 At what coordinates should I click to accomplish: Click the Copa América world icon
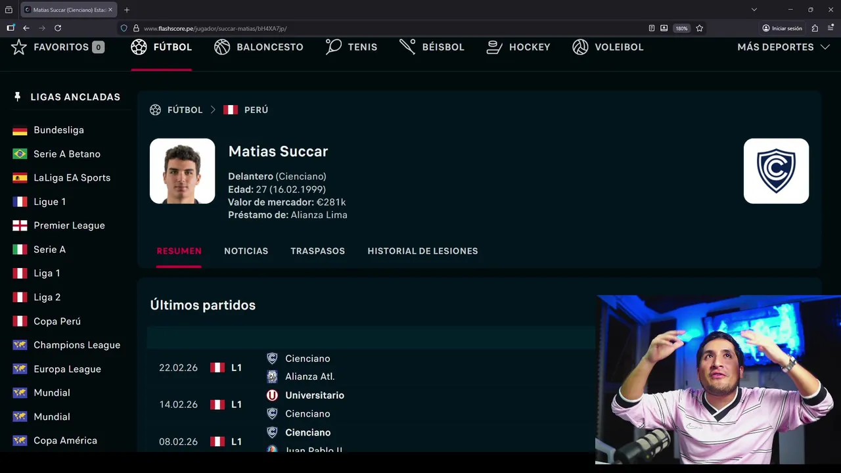point(20,441)
